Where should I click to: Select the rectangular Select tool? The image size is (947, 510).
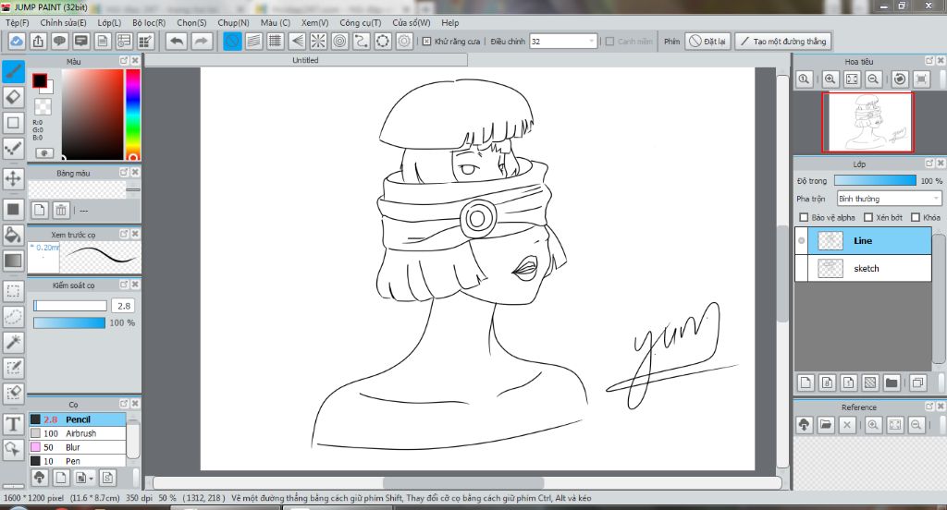pyautogui.click(x=13, y=291)
